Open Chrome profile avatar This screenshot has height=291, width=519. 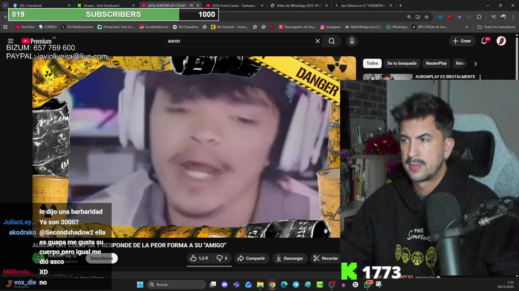(x=503, y=17)
